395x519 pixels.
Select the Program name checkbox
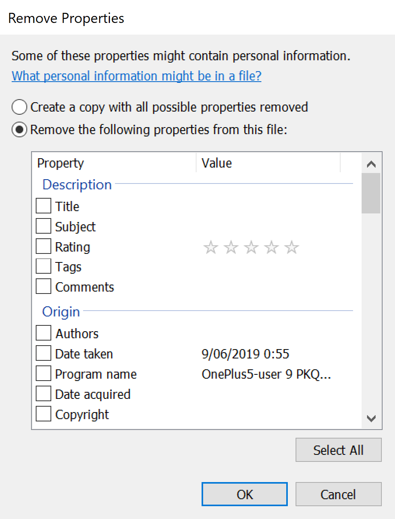point(44,374)
